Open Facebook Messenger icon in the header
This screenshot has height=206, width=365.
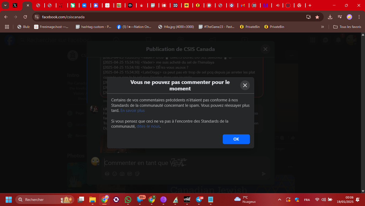[326, 40]
